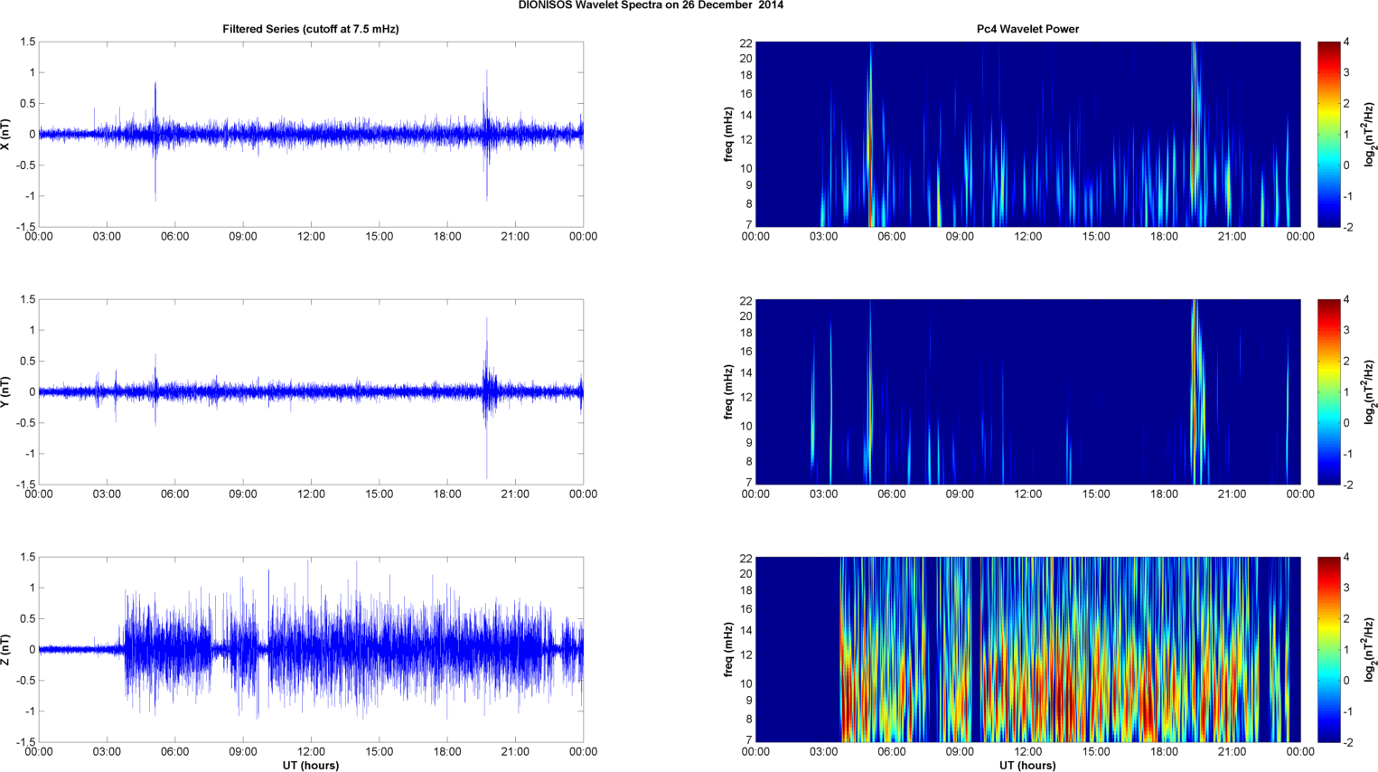The height and width of the screenshot is (772, 1378).
Task: Click the colorbar of the bottom wavelet plot
Action: click(1328, 649)
